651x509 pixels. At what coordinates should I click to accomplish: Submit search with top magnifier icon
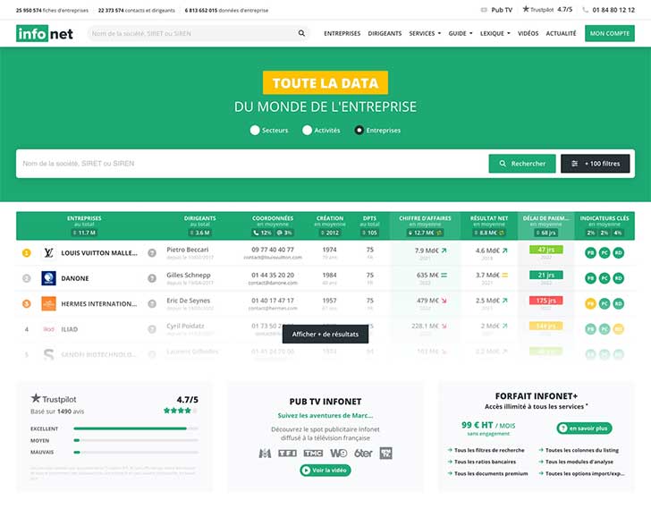pos(301,33)
